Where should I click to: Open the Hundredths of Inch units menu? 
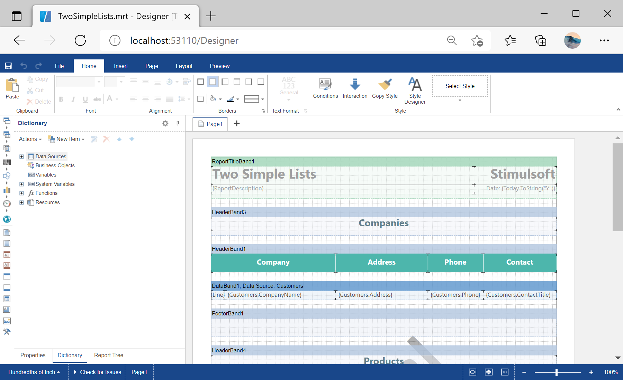coord(34,372)
